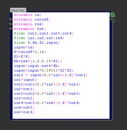This screenshot has width=127, height=130.
Task: Click the stream output connector below the S icon
Action: [112, 19]
